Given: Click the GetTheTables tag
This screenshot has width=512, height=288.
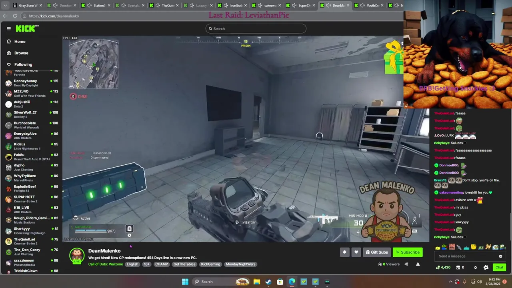Looking at the screenshot, I should (184, 264).
